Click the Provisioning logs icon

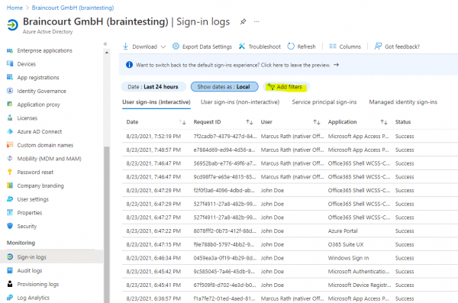tap(10, 284)
